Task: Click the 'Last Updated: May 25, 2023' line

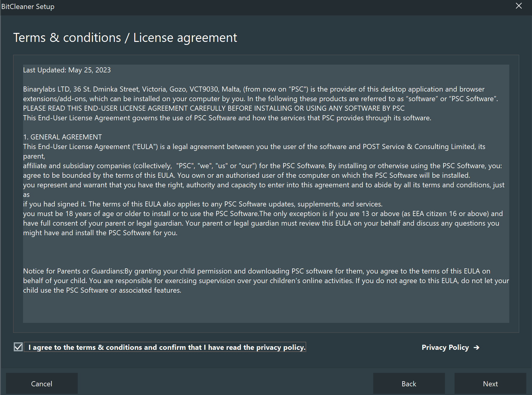Action: coord(67,70)
